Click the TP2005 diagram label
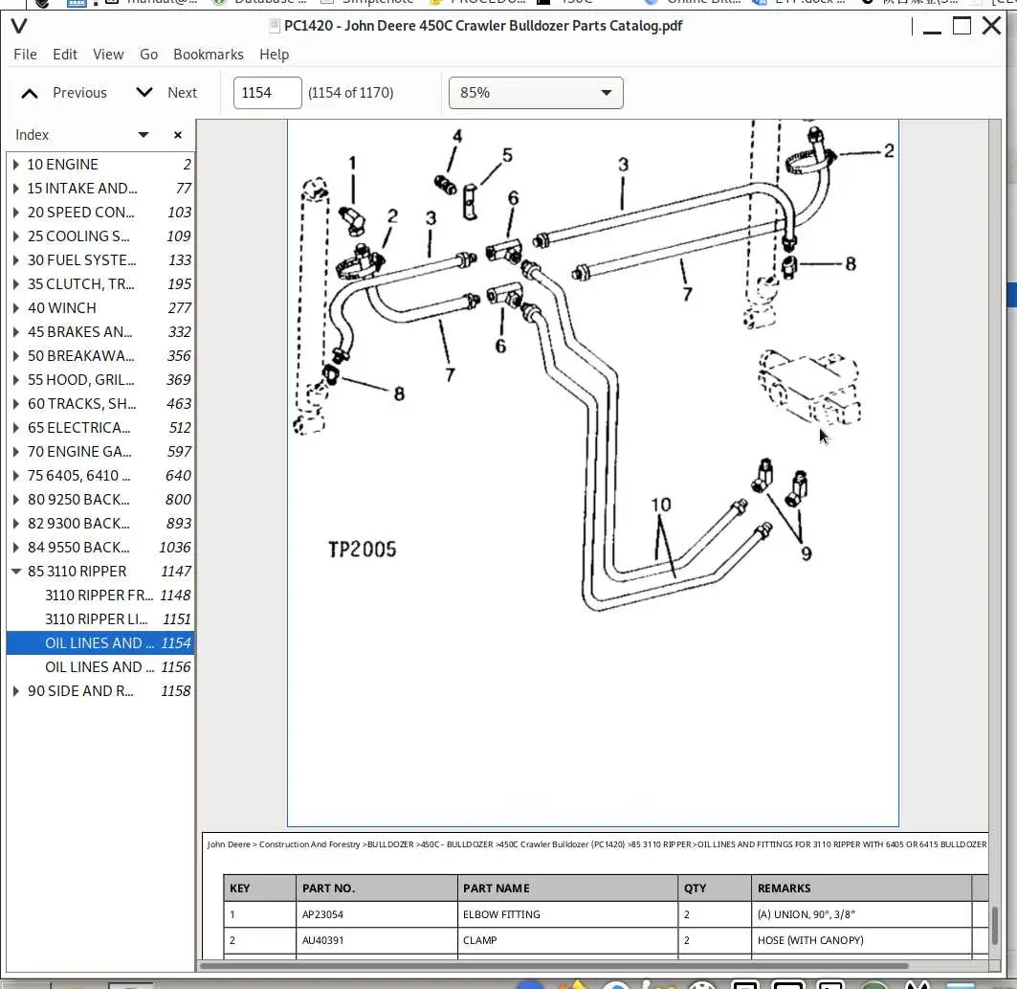The image size is (1017, 989). pos(362,550)
